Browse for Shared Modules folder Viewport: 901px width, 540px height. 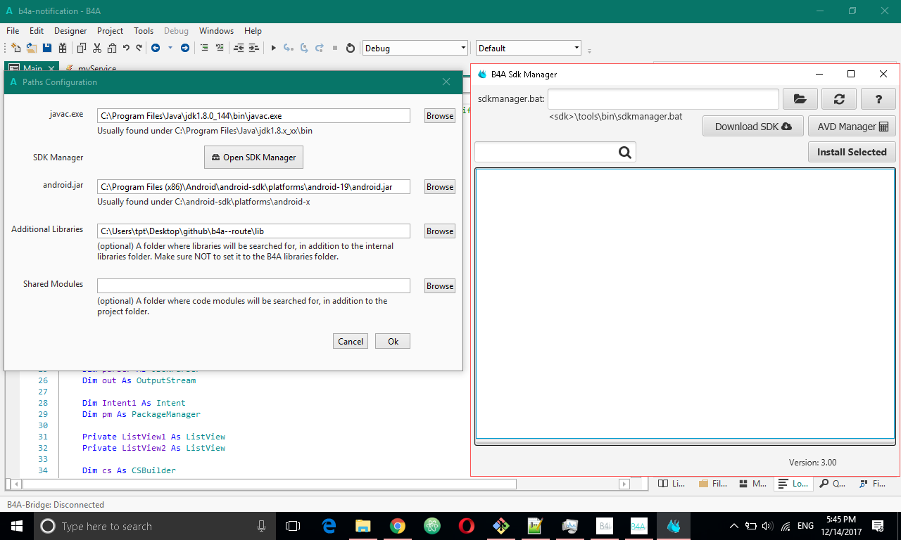pos(440,286)
